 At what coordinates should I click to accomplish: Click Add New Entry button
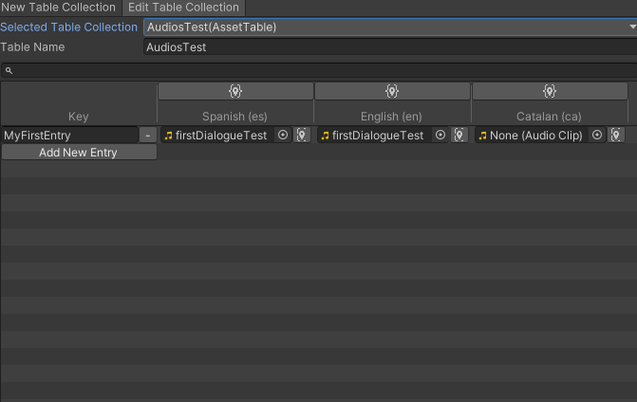[x=78, y=153]
